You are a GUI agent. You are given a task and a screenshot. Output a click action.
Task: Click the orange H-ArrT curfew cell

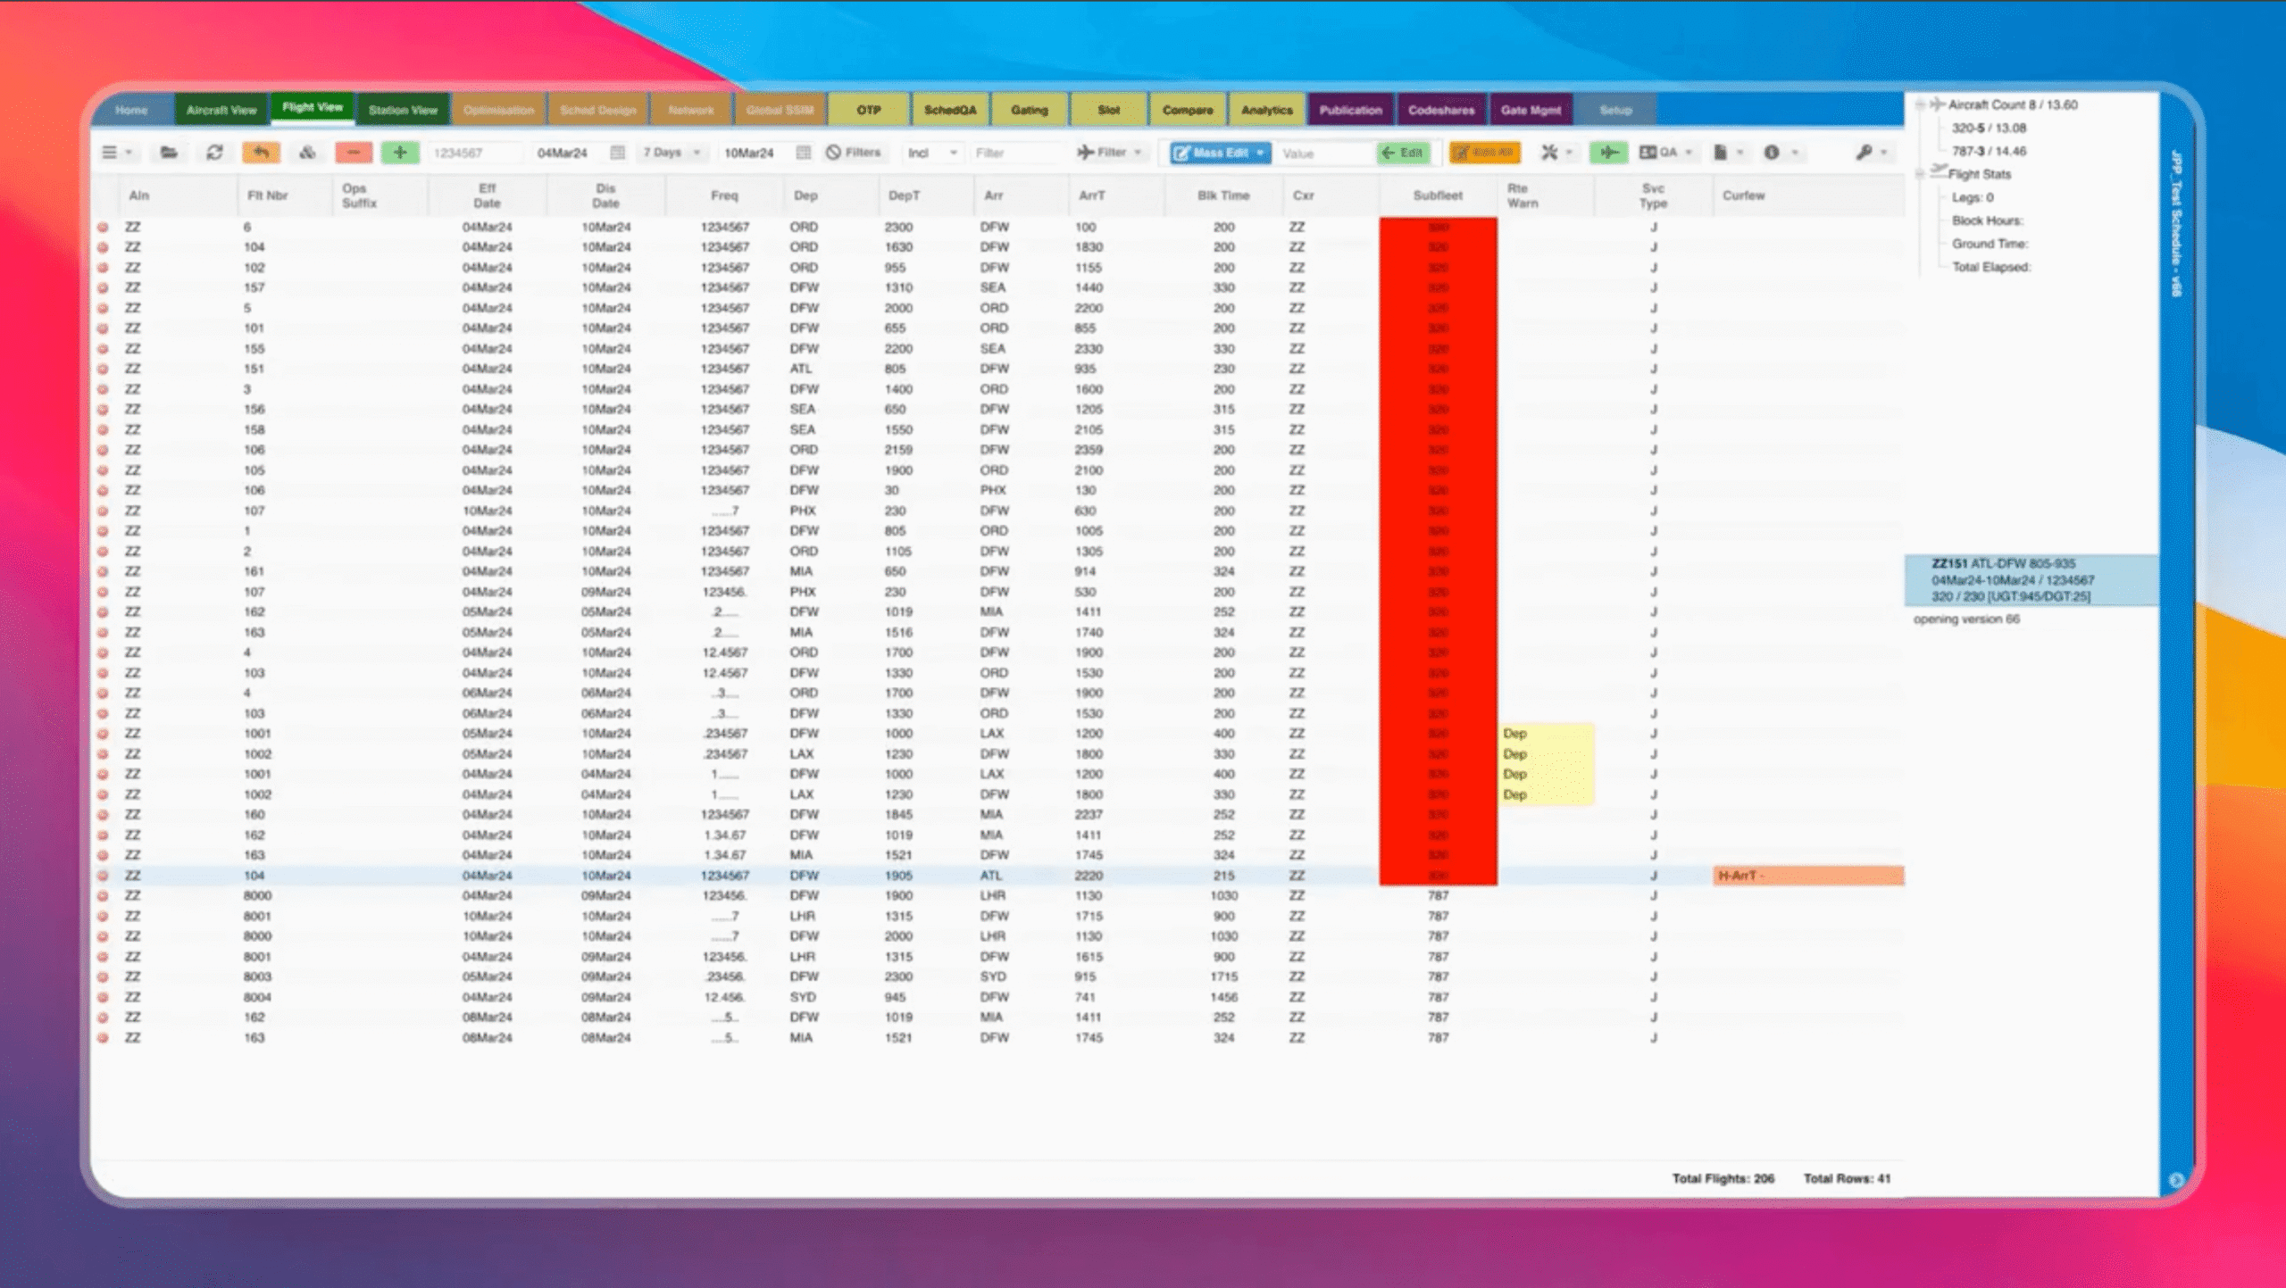(x=1807, y=876)
